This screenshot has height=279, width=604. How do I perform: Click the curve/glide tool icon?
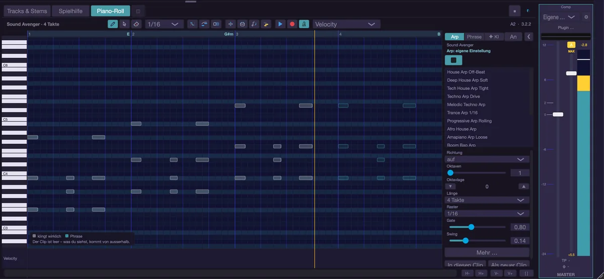(x=204, y=24)
